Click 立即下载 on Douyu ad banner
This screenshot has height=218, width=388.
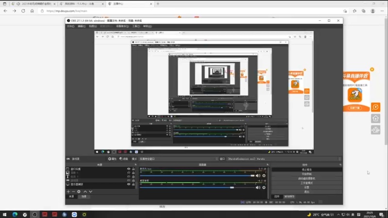(355, 108)
